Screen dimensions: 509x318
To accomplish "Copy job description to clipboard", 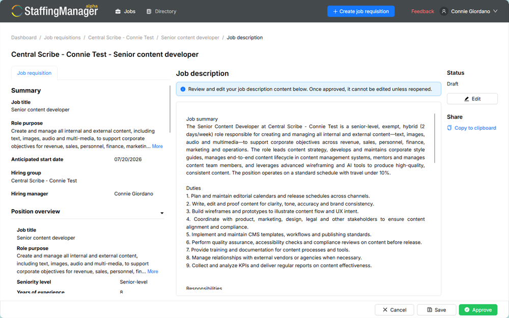I will (472, 128).
